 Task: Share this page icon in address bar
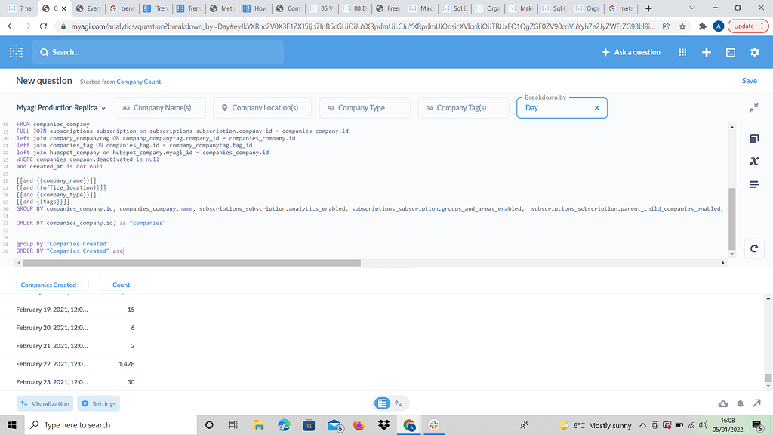coord(667,26)
